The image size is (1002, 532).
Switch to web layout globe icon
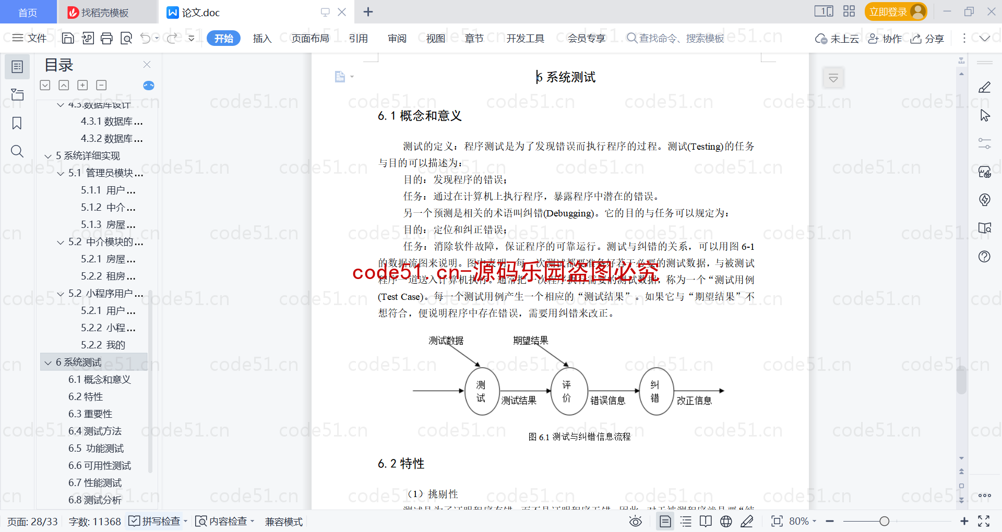coord(726,521)
